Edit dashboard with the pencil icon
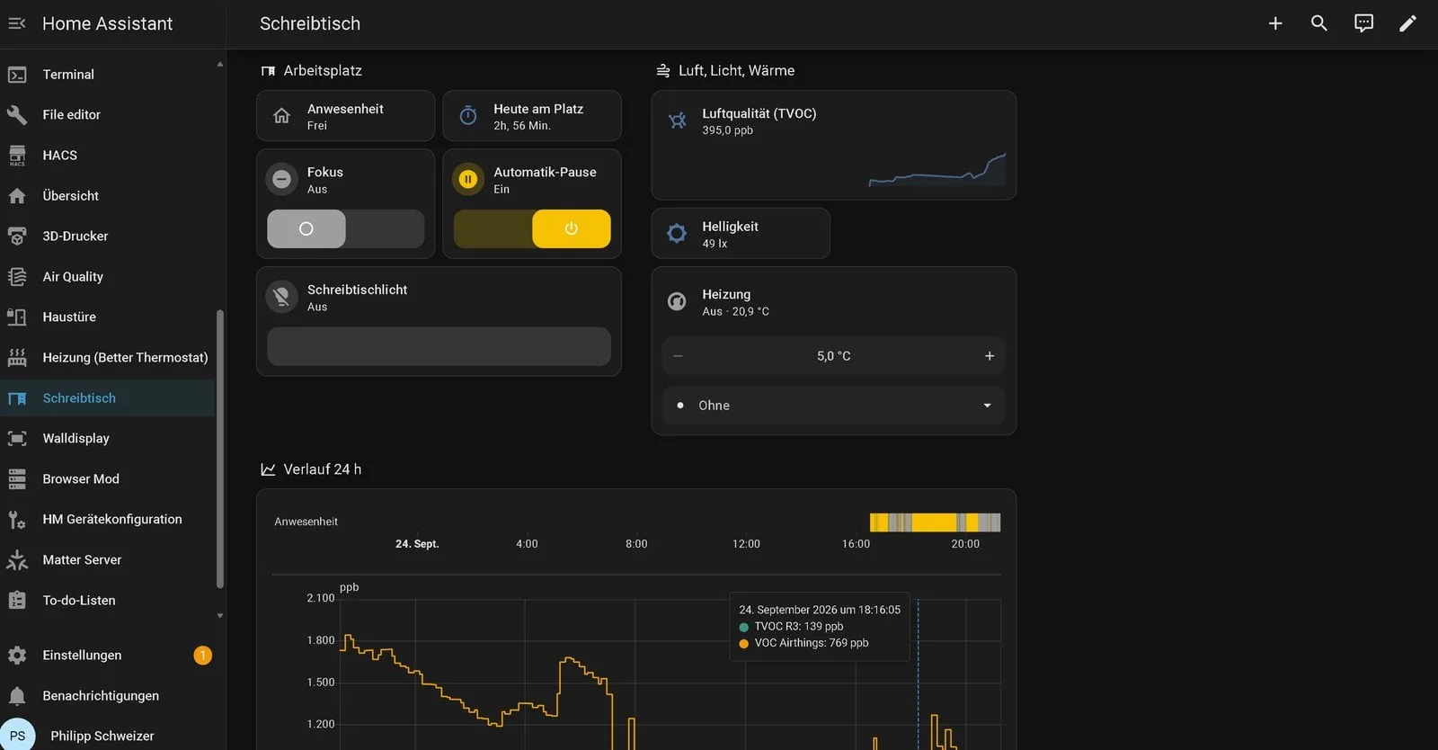Viewport: 1438px width, 750px height. [x=1407, y=23]
